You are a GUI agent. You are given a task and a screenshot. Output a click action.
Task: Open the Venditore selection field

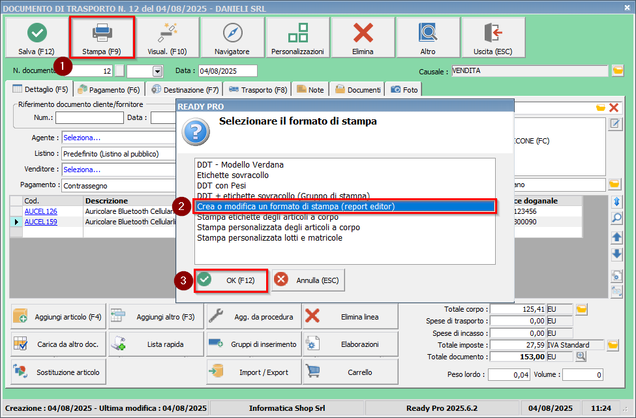[117, 170]
